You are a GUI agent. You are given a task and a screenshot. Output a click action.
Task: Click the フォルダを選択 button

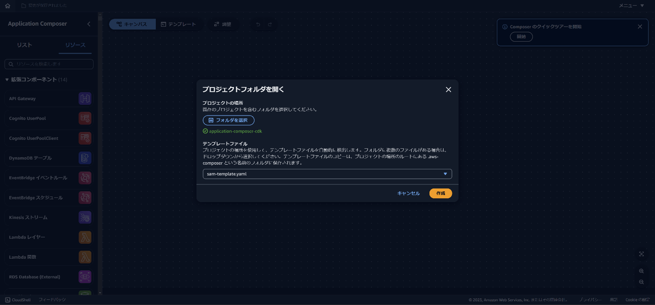[x=228, y=120]
